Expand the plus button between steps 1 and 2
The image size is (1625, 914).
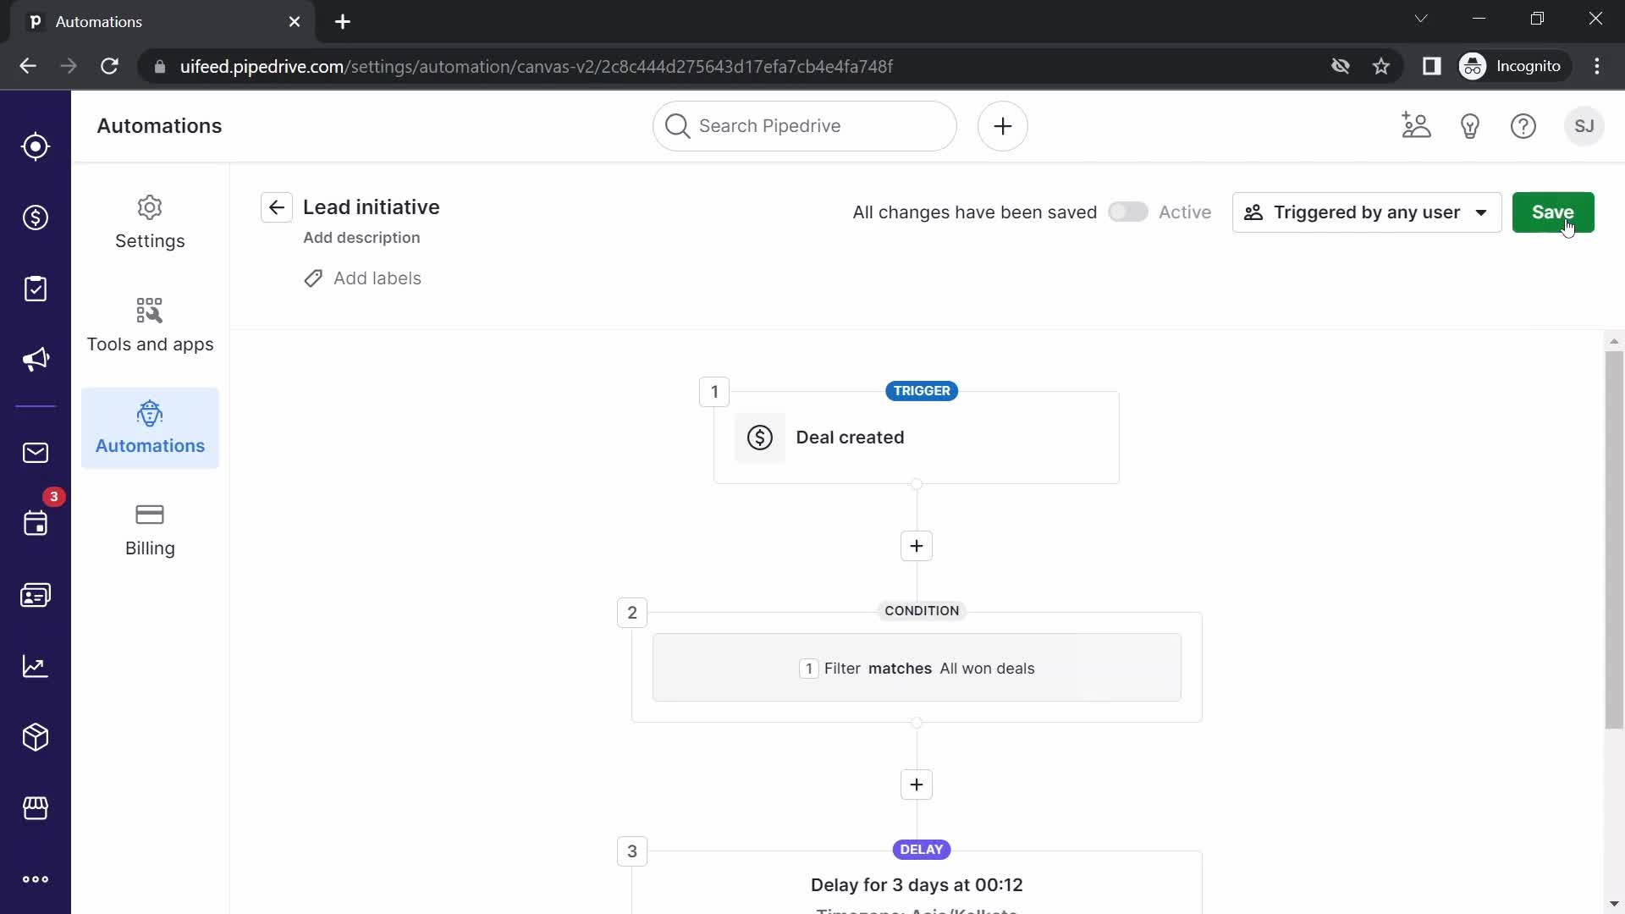click(917, 546)
